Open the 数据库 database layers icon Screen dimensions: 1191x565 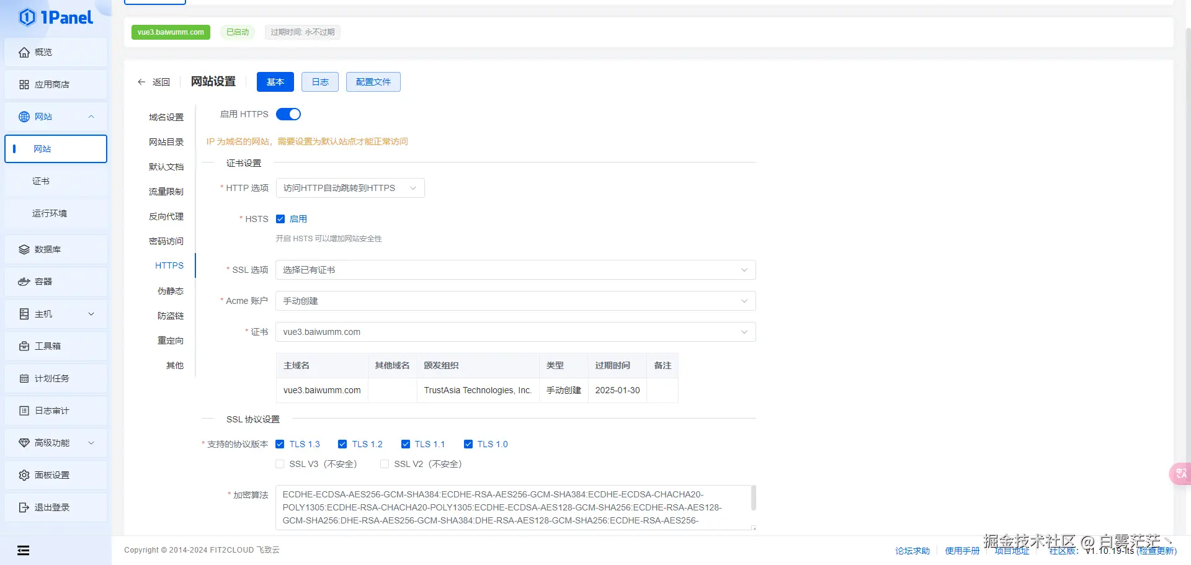tap(24, 249)
